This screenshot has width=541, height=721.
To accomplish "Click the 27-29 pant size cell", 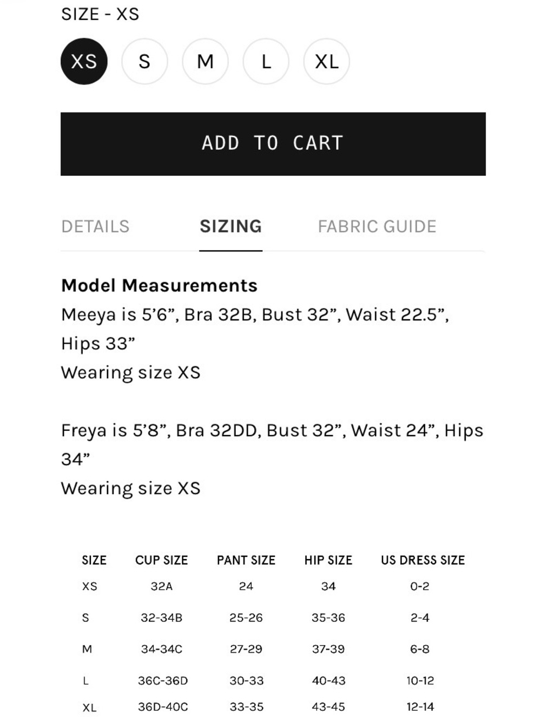I will (x=246, y=649).
